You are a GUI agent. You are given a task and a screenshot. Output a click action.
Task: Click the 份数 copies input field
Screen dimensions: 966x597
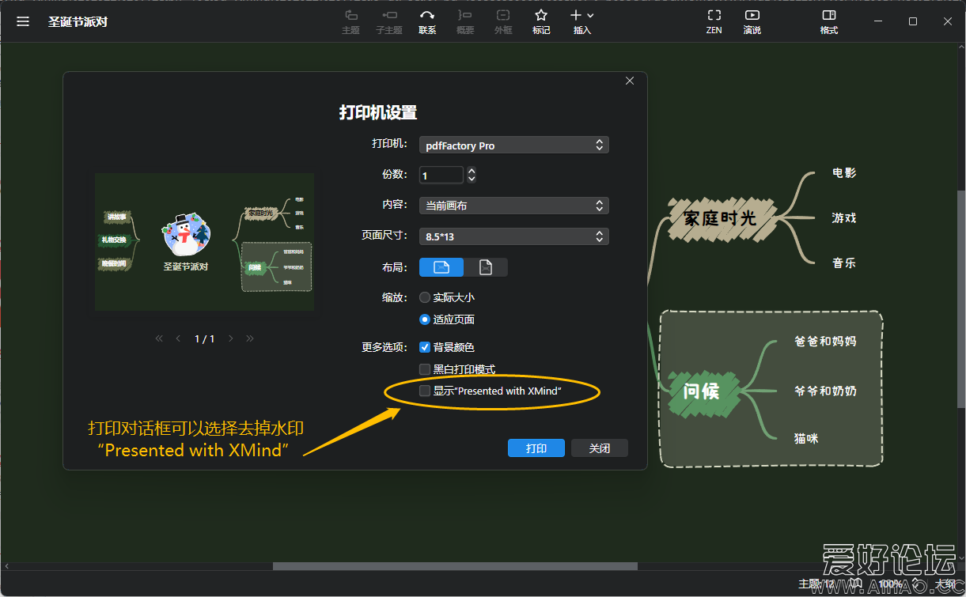(x=441, y=176)
